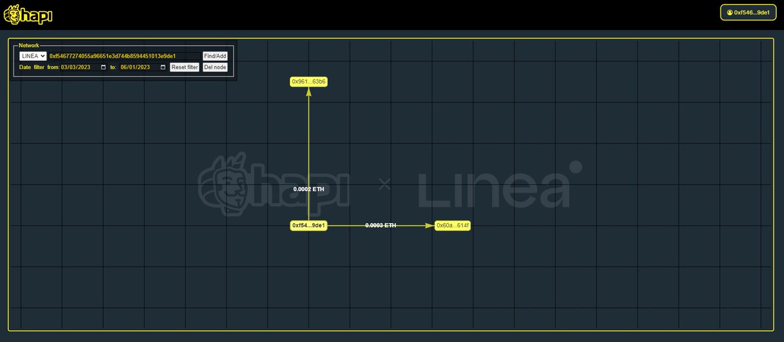Viewport: 784px width, 342px height.
Task: Select the 0x961...63b6 node
Action: tap(308, 82)
